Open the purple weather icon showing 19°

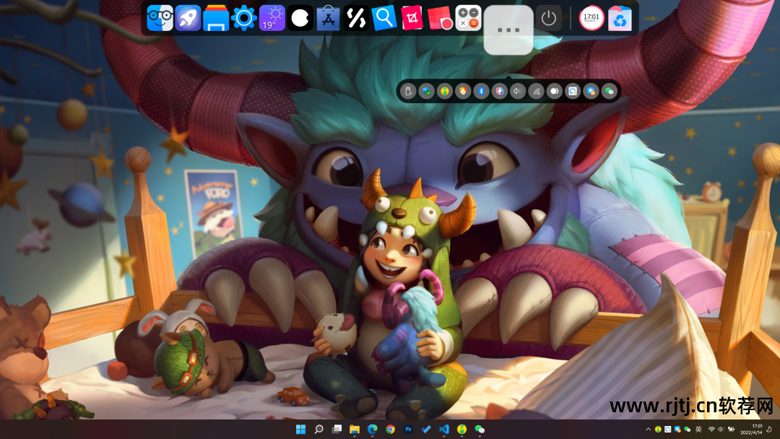[272, 18]
